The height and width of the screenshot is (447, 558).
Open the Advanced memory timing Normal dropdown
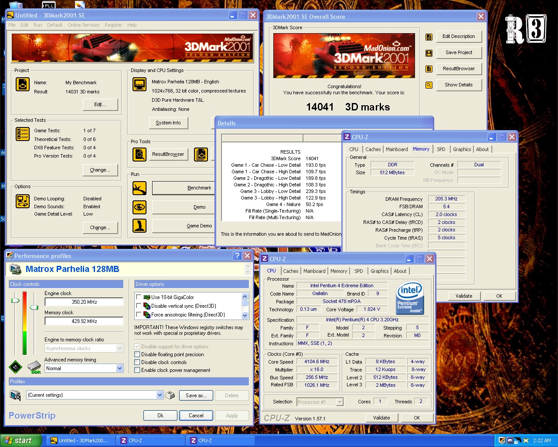(120, 368)
